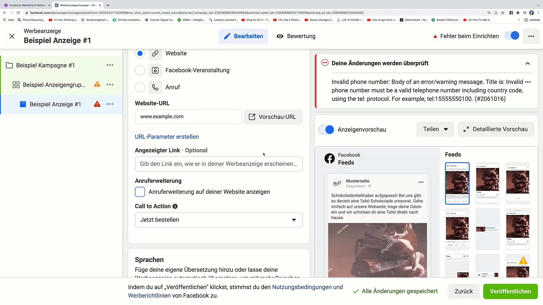Click the Website link icon
Image resolution: width=543 pixels, height=305 pixels.
[155, 53]
